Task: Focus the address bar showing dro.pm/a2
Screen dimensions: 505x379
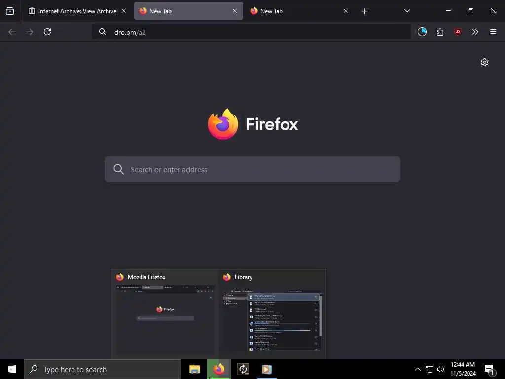Action: (x=251, y=32)
